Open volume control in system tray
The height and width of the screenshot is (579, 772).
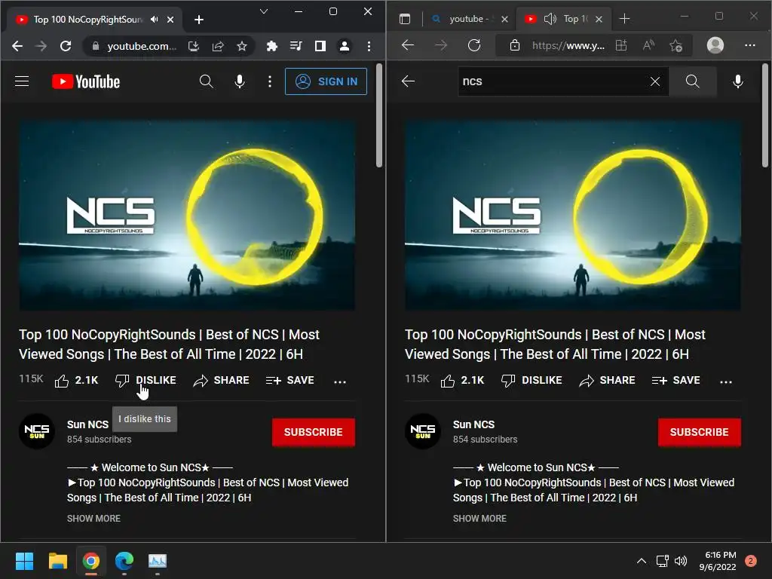[681, 561]
